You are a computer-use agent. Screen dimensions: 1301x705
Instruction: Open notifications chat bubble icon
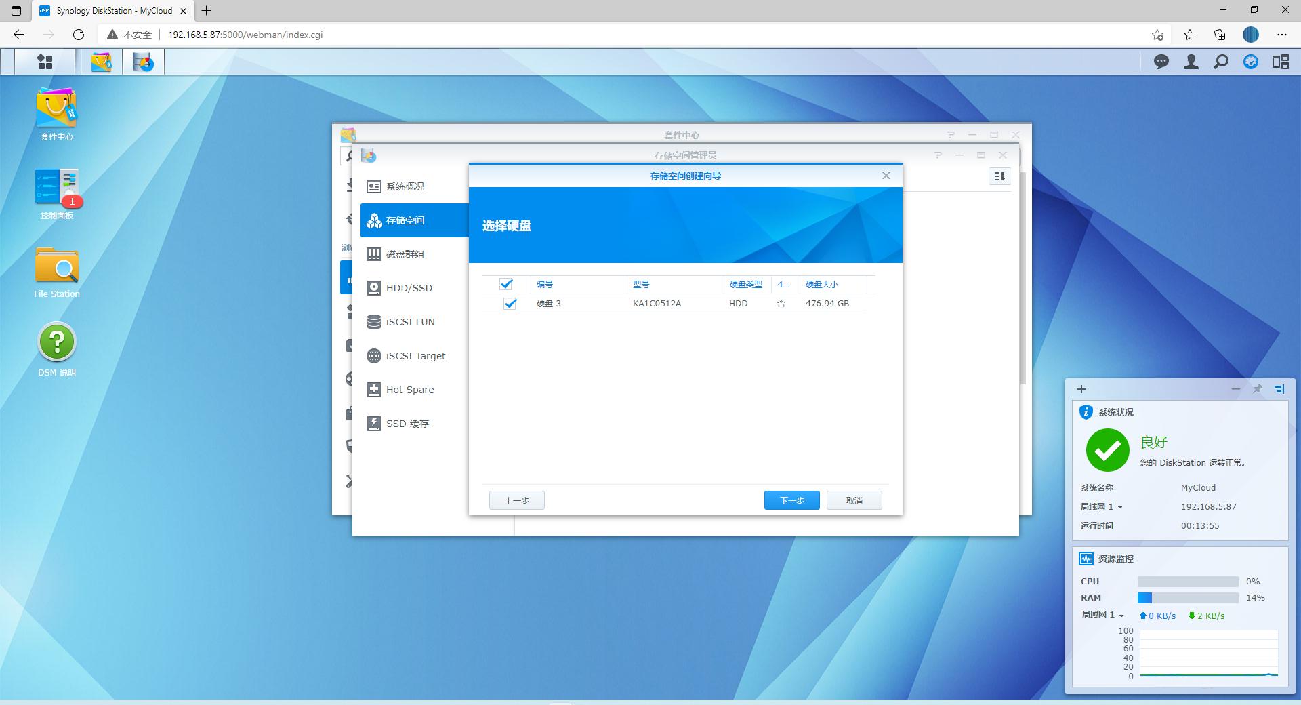tap(1161, 62)
